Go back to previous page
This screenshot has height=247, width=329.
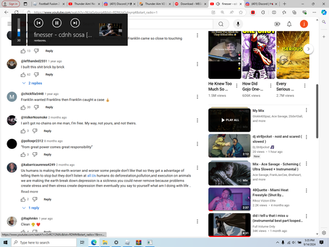click(x=7, y=13)
